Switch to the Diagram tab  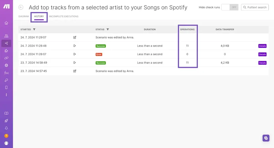[x=24, y=16]
